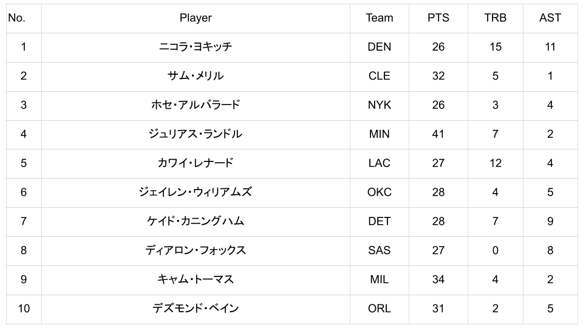The width and height of the screenshot is (583, 328).
Task: Click player ジュリアス・ランドル
Action: pos(196,134)
